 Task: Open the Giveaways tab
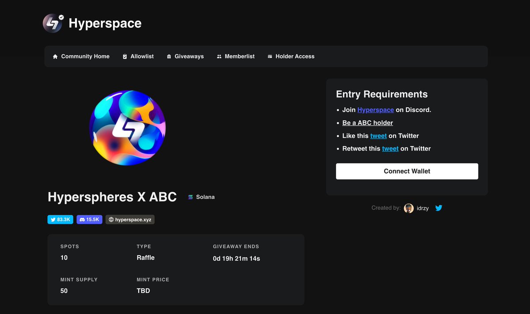pyautogui.click(x=185, y=57)
